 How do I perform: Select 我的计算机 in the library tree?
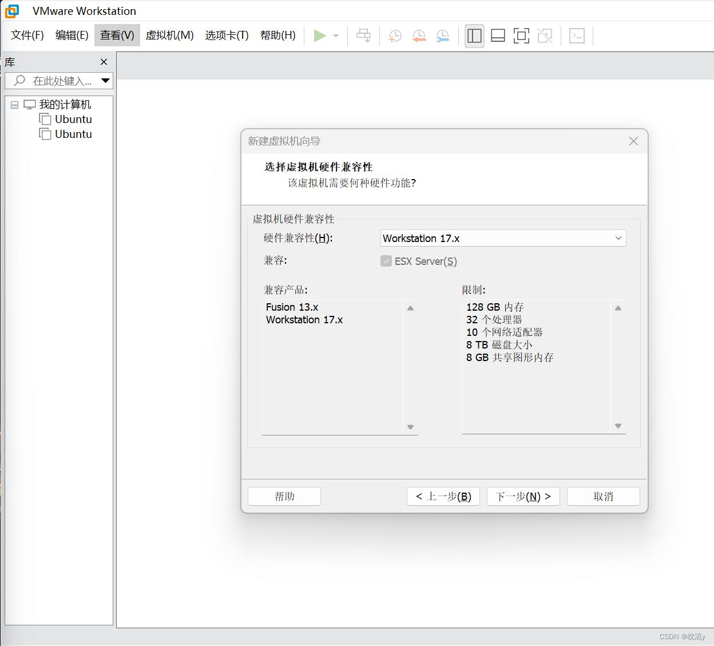coord(65,105)
